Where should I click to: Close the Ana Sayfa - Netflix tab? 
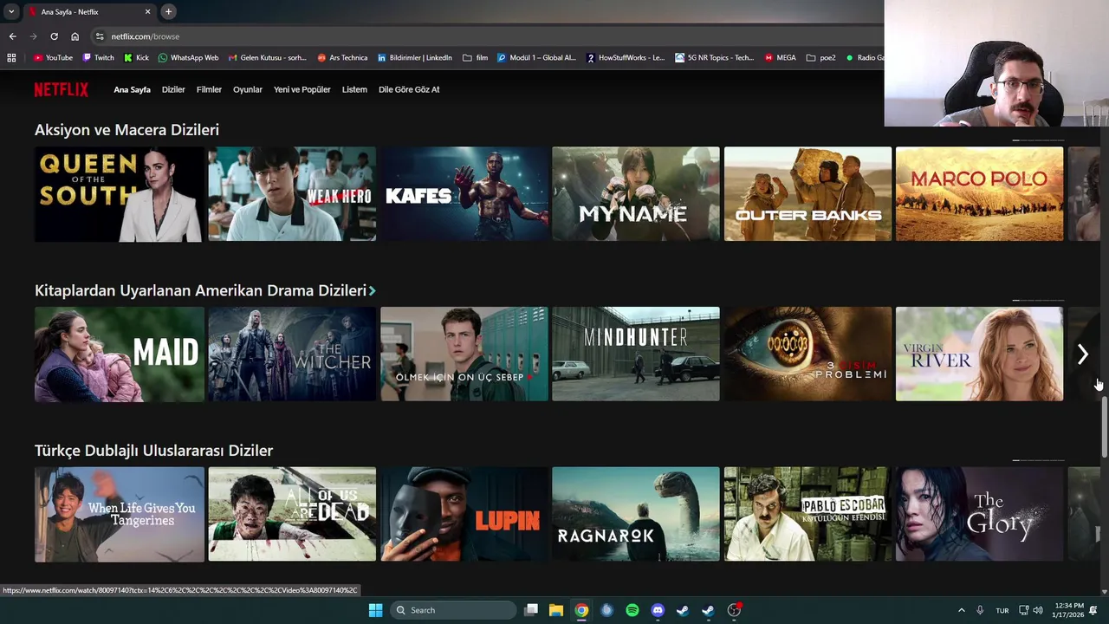tap(147, 11)
